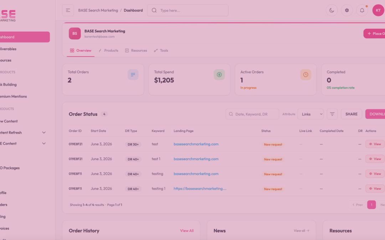Viewport: 385px width, 240px height.
Task: Click the Start Date column header
Action: [98, 131]
